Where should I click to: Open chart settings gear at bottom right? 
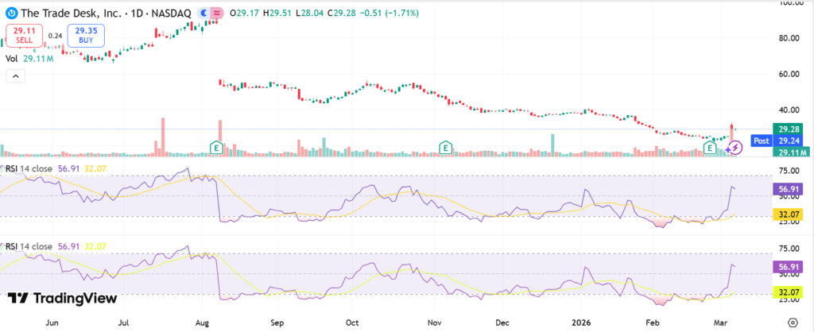point(792,322)
